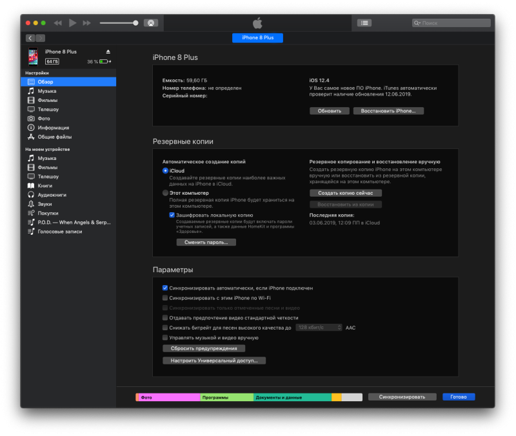Viewport: 516px width, 436px height.
Task: Click the volume slider knob
Action: point(135,23)
